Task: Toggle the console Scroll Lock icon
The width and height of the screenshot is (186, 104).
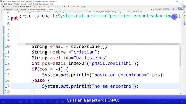Action: (x=161, y=9)
